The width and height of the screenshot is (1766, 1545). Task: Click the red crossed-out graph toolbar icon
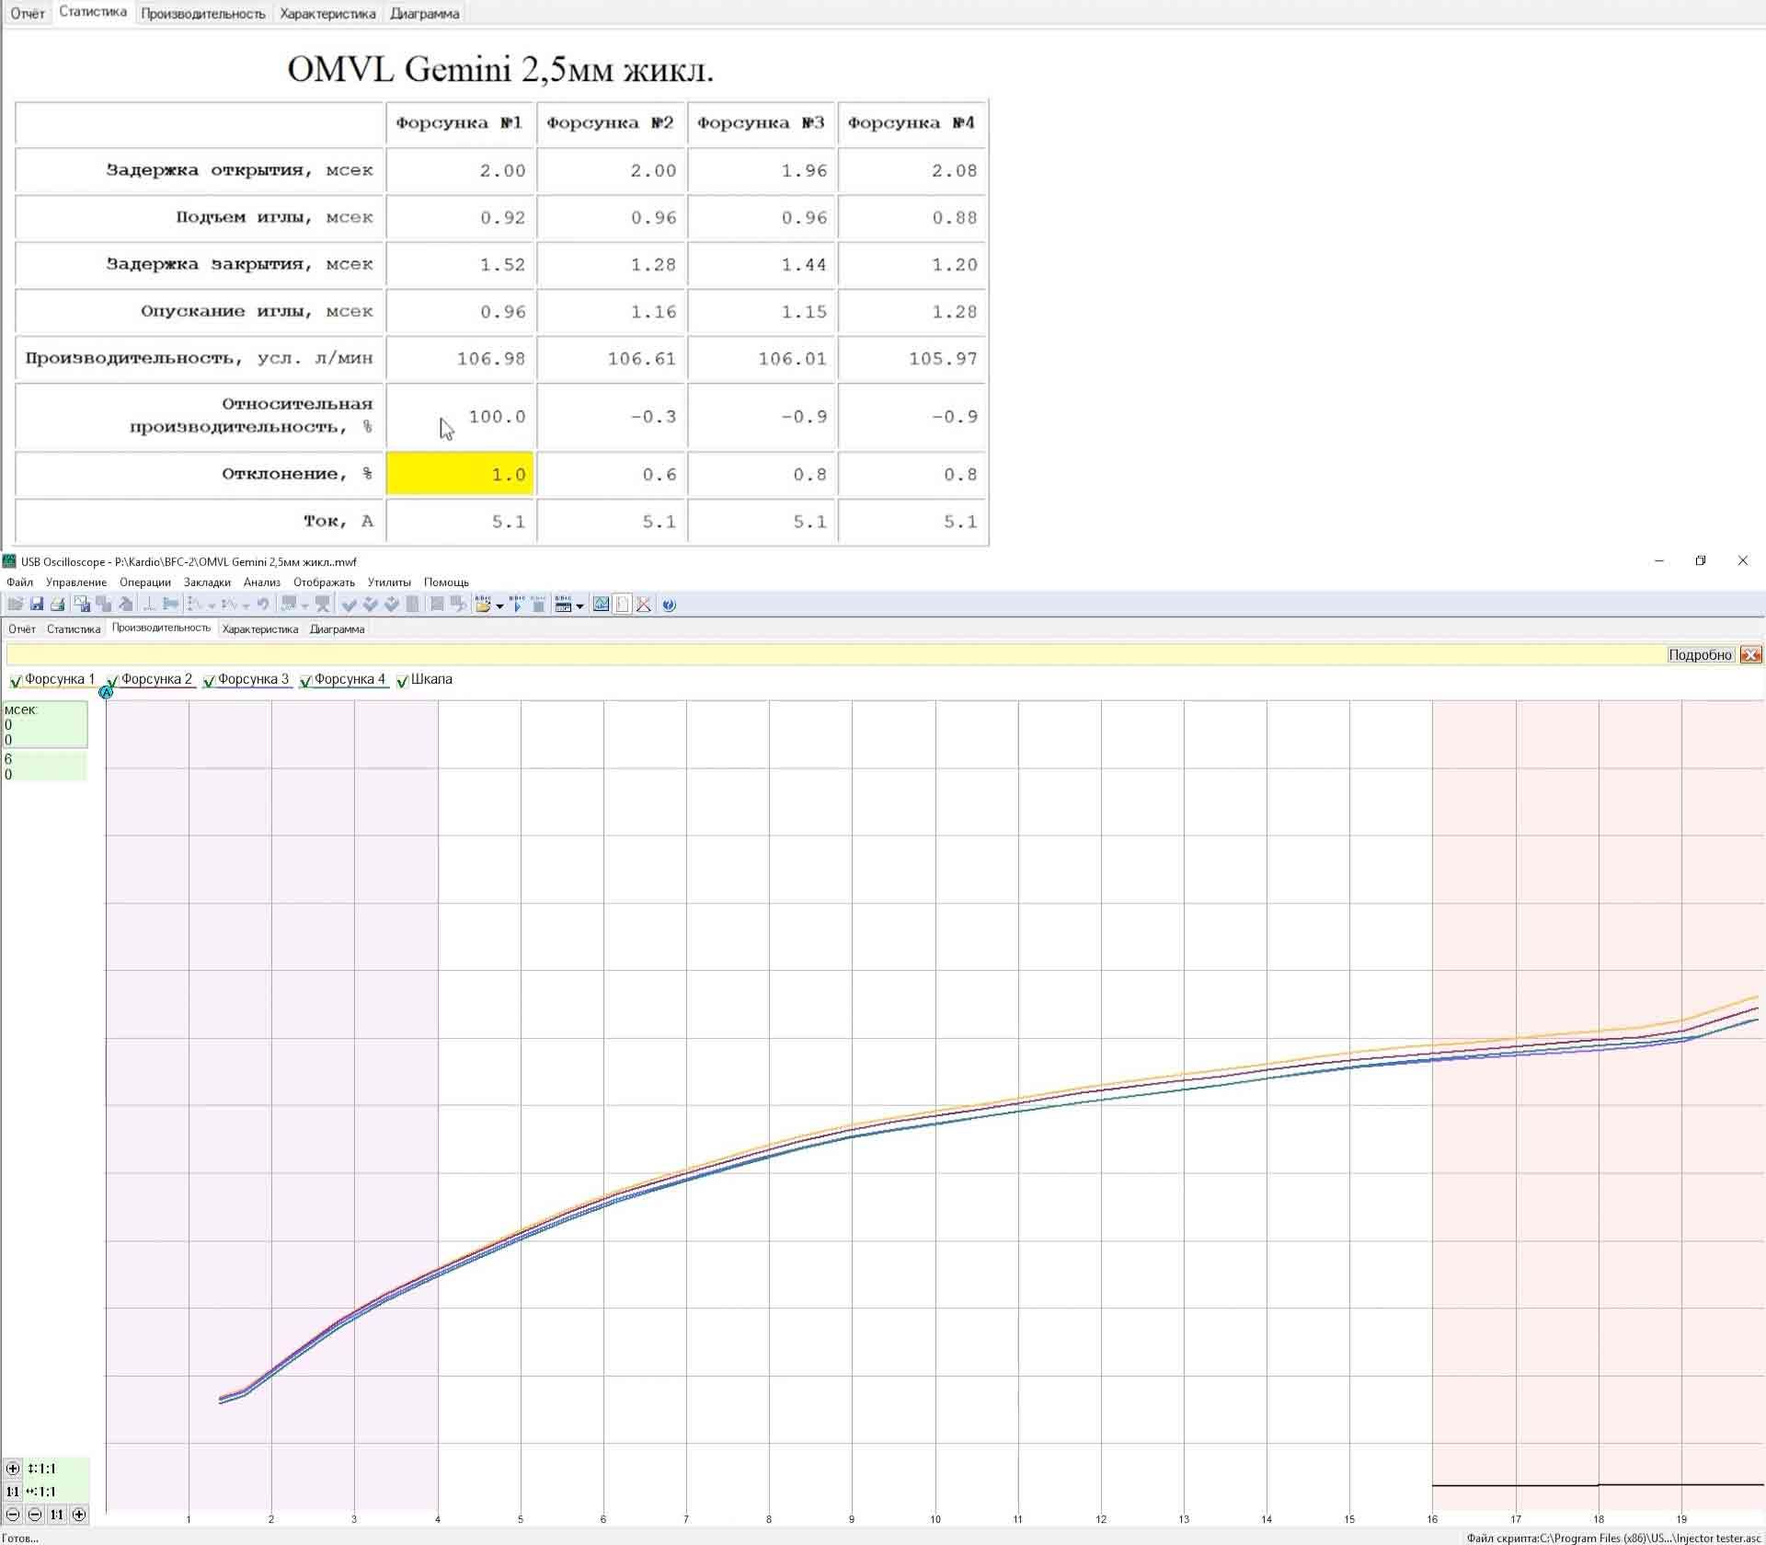(644, 605)
